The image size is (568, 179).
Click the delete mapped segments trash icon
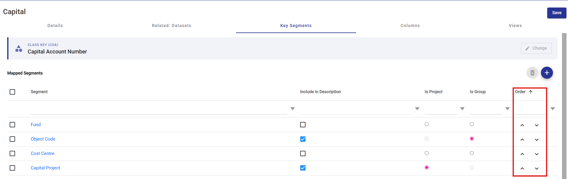[532, 73]
